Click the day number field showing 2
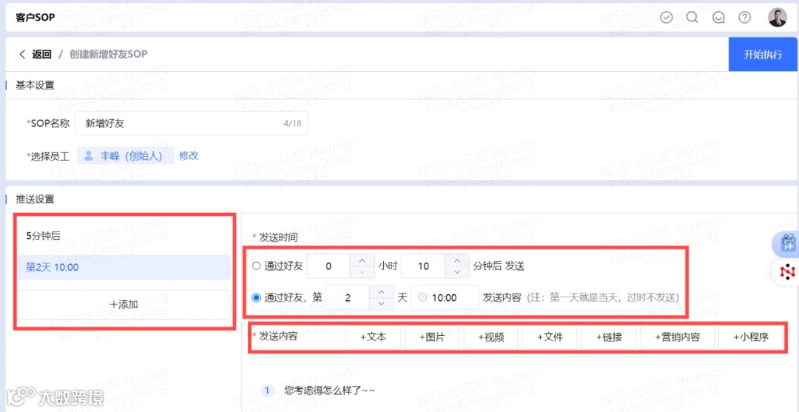This screenshot has width=799, height=412. pyautogui.click(x=348, y=297)
